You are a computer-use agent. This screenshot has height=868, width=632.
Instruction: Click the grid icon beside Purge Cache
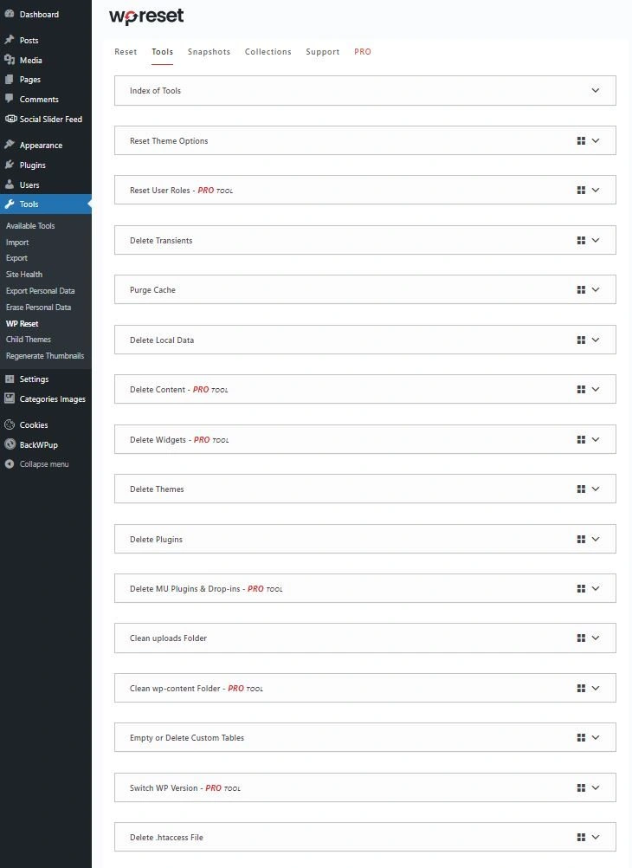[x=581, y=290]
